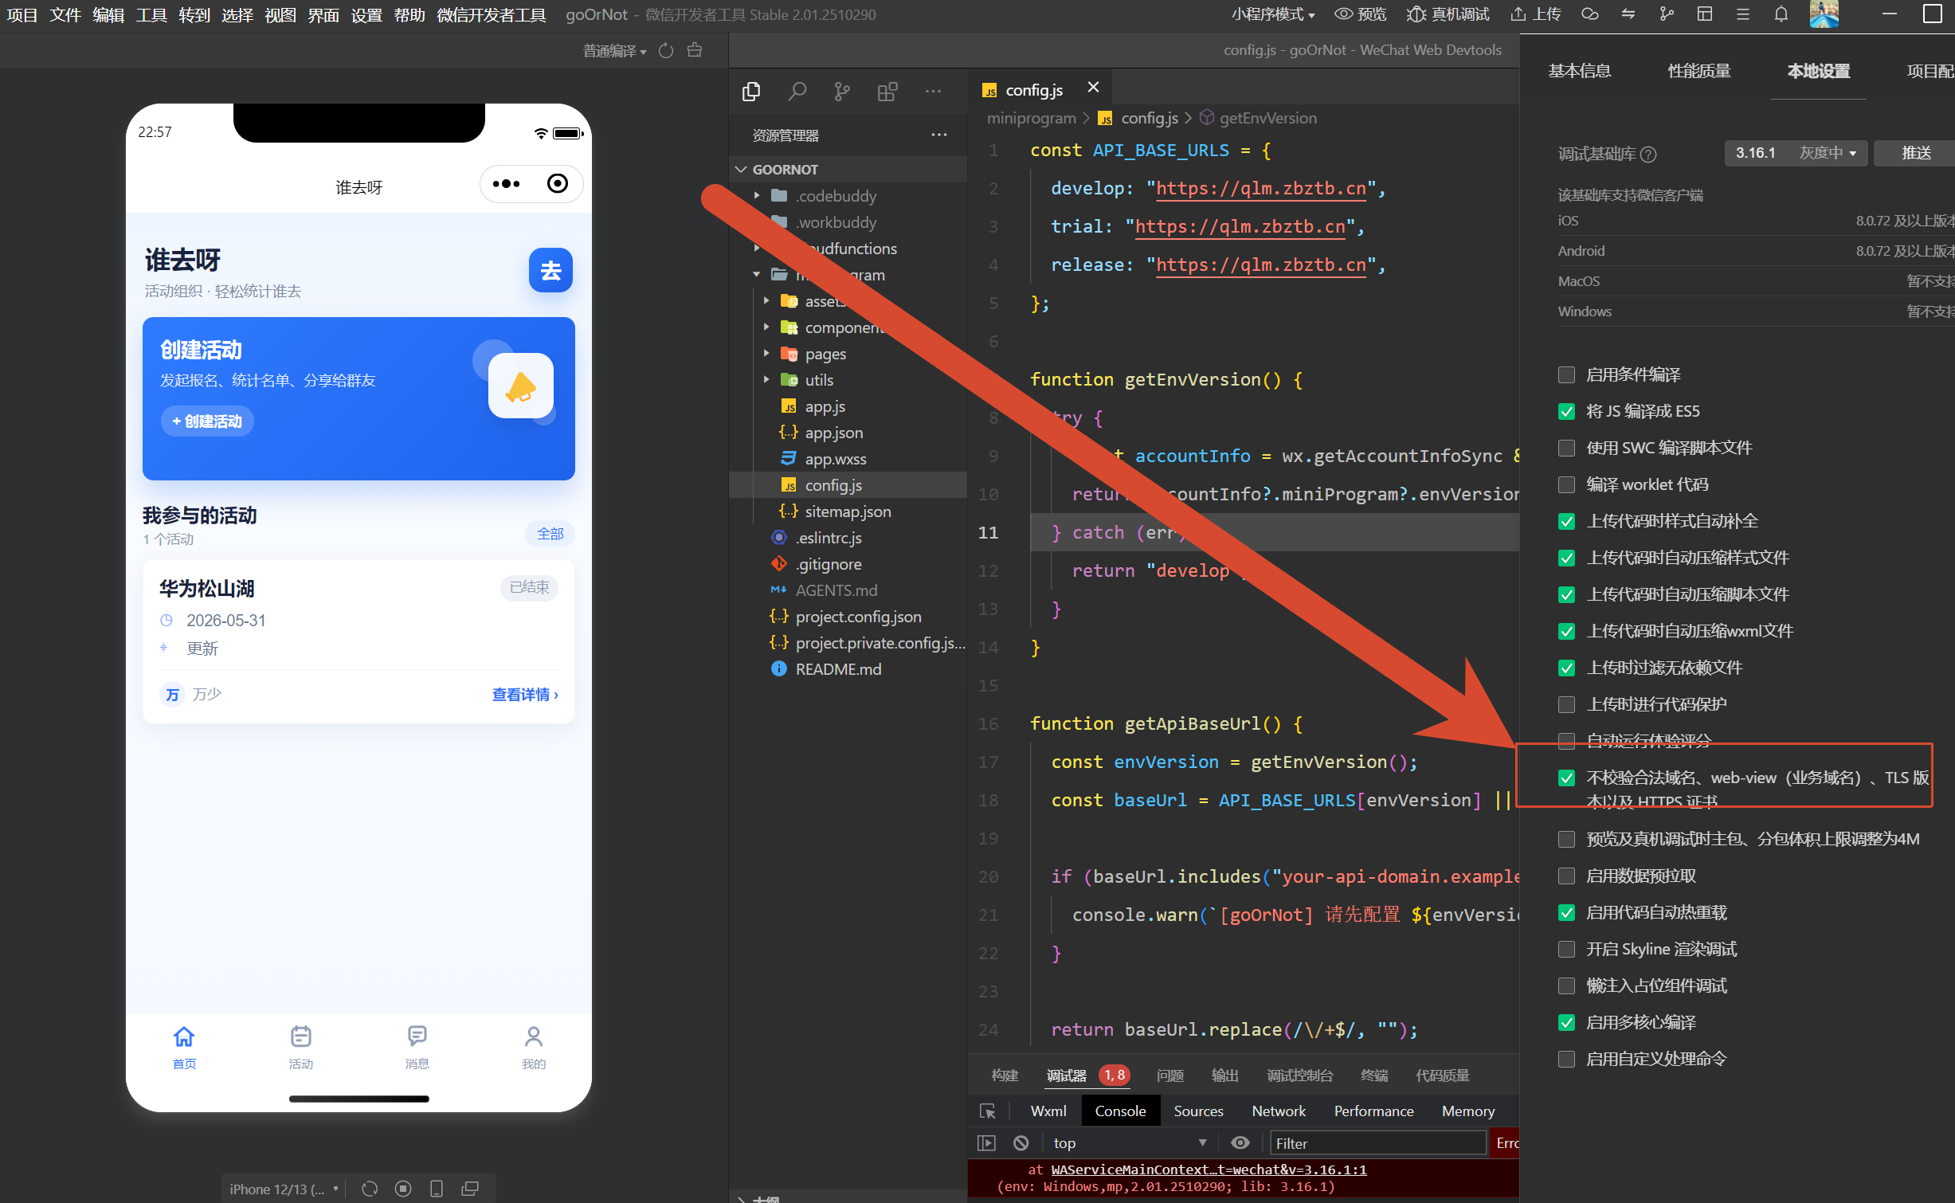Click 查看详情 link on the 华为松山湖 card

(x=525, y=695)
